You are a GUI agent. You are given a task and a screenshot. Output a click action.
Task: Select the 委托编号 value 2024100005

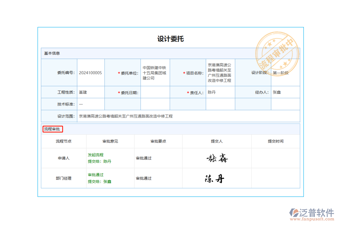tap(91, 73)
